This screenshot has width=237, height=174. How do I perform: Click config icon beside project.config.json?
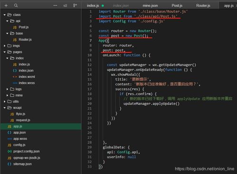click(x=9, y=151)
